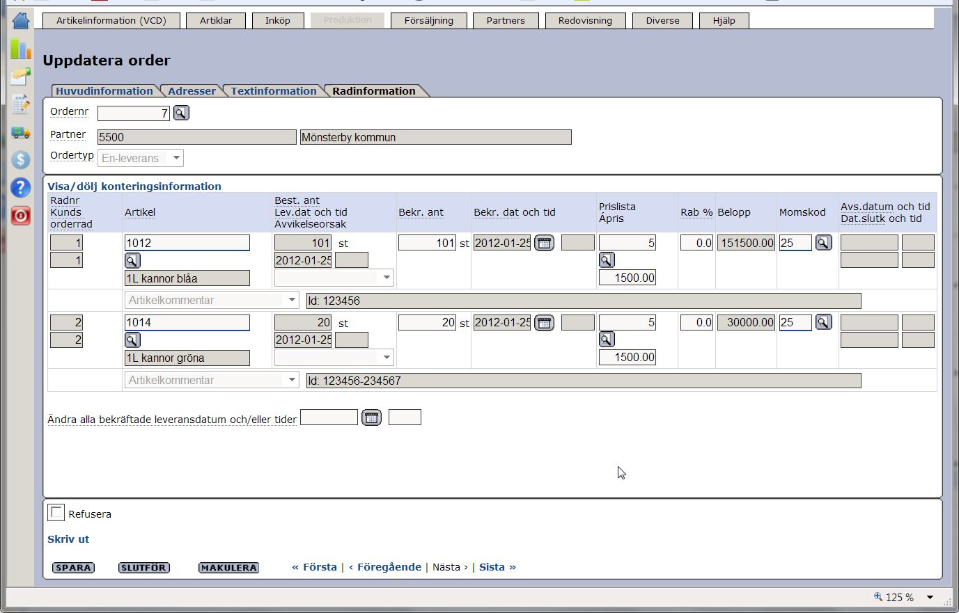Click the zoom magnifier in status bar
Image resolution: width=959 pixels, height=613 pixels.
click(x=878, y=596)
